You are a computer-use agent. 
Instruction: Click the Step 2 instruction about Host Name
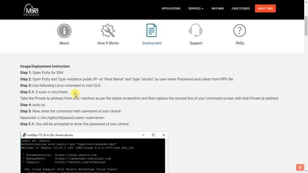127,79
